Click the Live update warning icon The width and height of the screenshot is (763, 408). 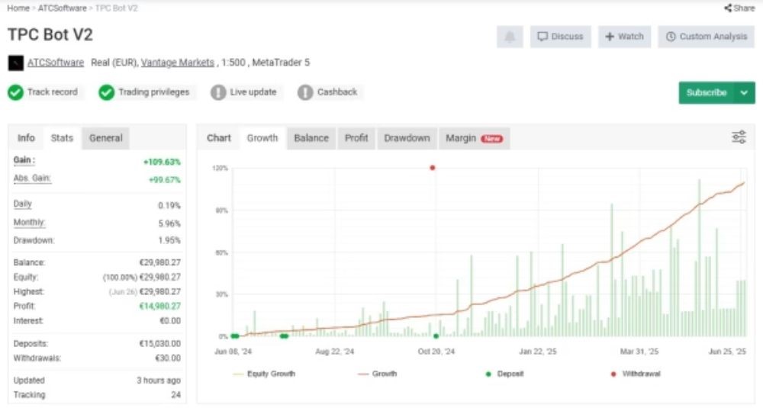click(218, 92)
